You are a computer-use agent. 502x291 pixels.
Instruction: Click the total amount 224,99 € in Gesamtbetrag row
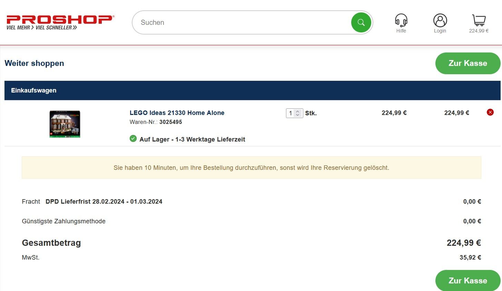point(464,243)
